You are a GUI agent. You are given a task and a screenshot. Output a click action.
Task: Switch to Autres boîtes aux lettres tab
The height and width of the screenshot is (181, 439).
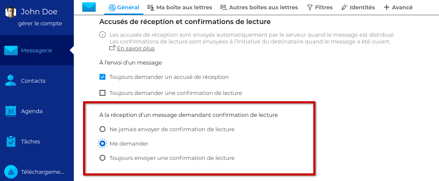click(x=259, y=7)
